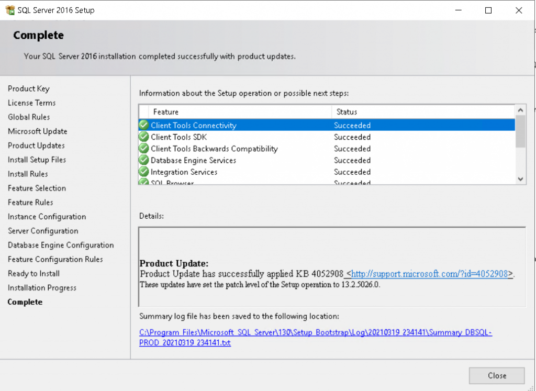Viewport: 536px width, 391px height.
Task: Minimize the SQL Server 2016 Setup window
Action: click(459, 10)
